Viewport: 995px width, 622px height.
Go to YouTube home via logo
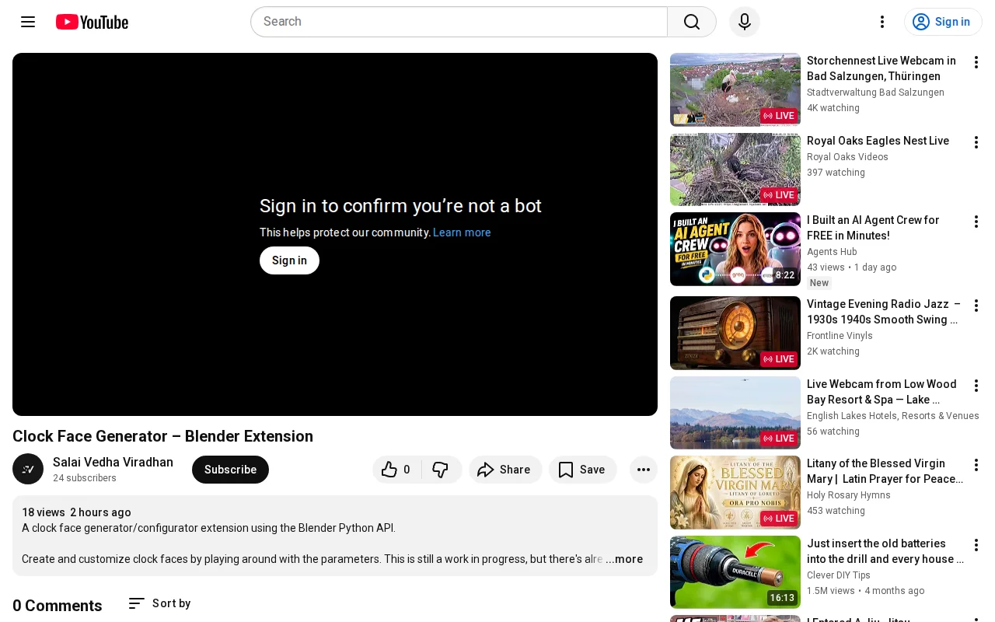[x=92, y=22]
